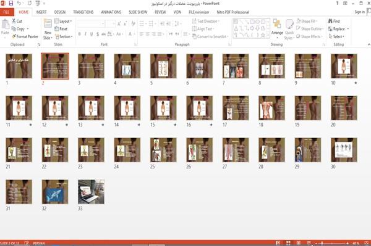Open the FILE tab
Image resolution: width=371 pixels, height=246 pixels.
click(7, 12)
